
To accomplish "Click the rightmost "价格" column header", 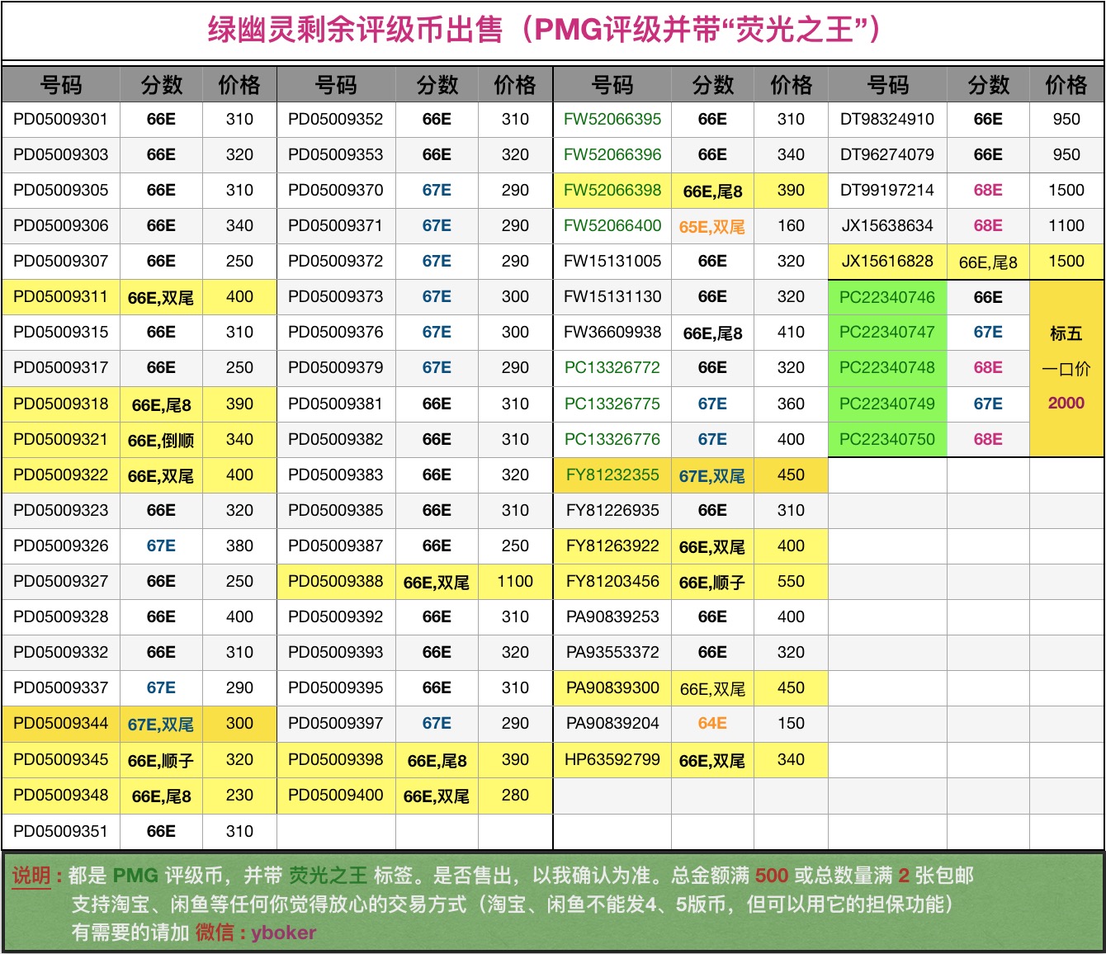I will 1066,85.
